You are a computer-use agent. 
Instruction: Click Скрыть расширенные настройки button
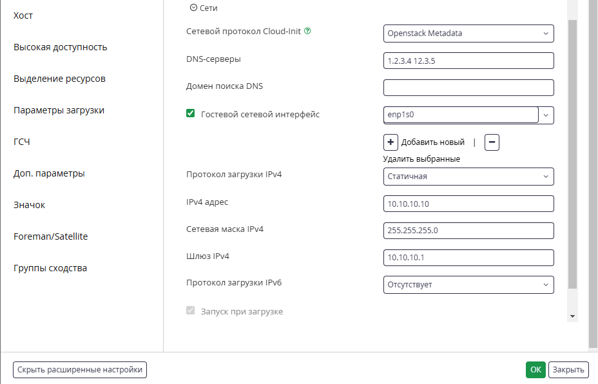pos(80,370)
